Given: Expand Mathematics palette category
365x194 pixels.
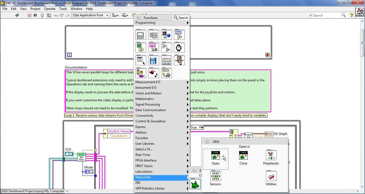Looking at the screenshot, I should 162,99.
